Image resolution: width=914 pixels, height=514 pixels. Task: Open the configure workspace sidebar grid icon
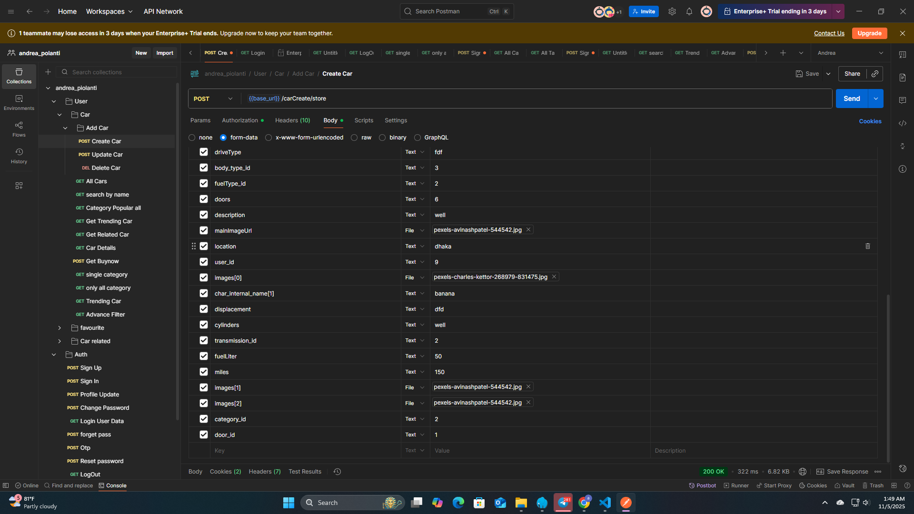19,186
